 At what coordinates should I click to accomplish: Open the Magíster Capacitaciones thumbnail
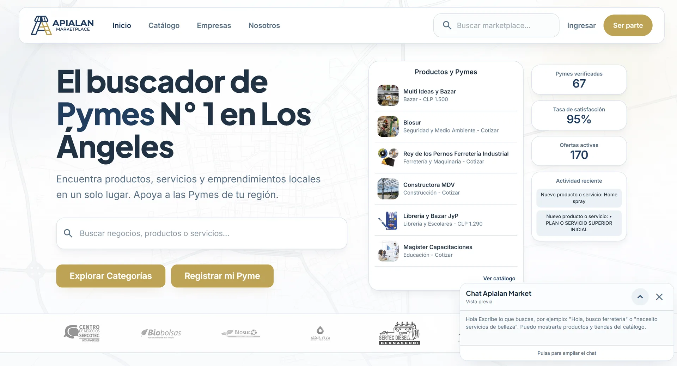tap(388, 251)
